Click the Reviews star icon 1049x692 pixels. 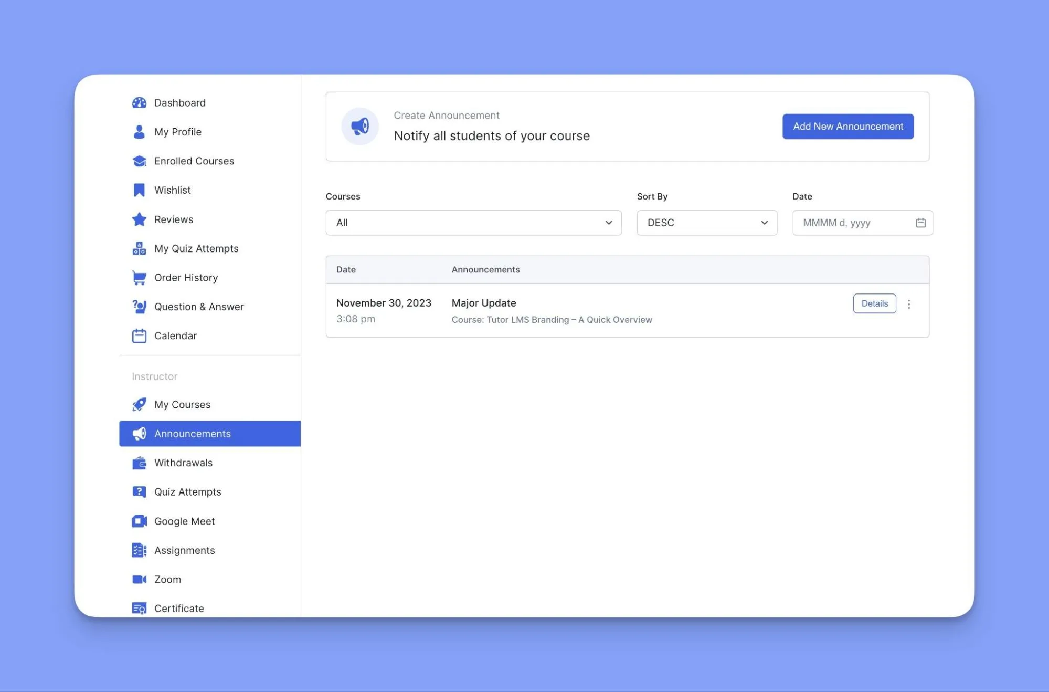coord(138,219)
